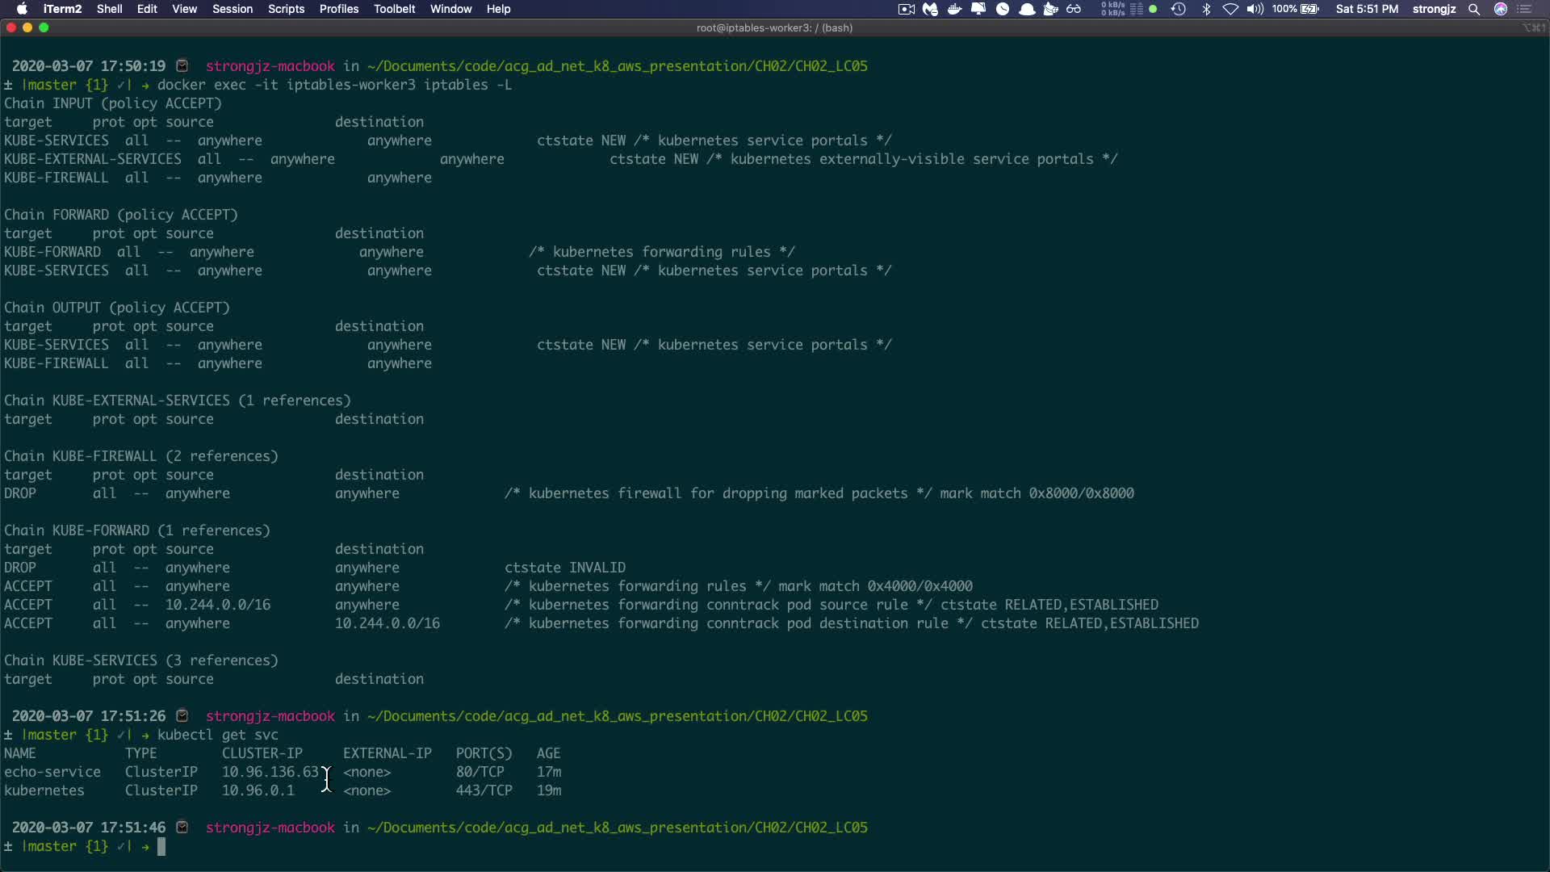Viewport: 1550px width, 872px height.
Task: Click the echo-service cluster IP text
Action: pyautogui.click(x=270, y=772)
